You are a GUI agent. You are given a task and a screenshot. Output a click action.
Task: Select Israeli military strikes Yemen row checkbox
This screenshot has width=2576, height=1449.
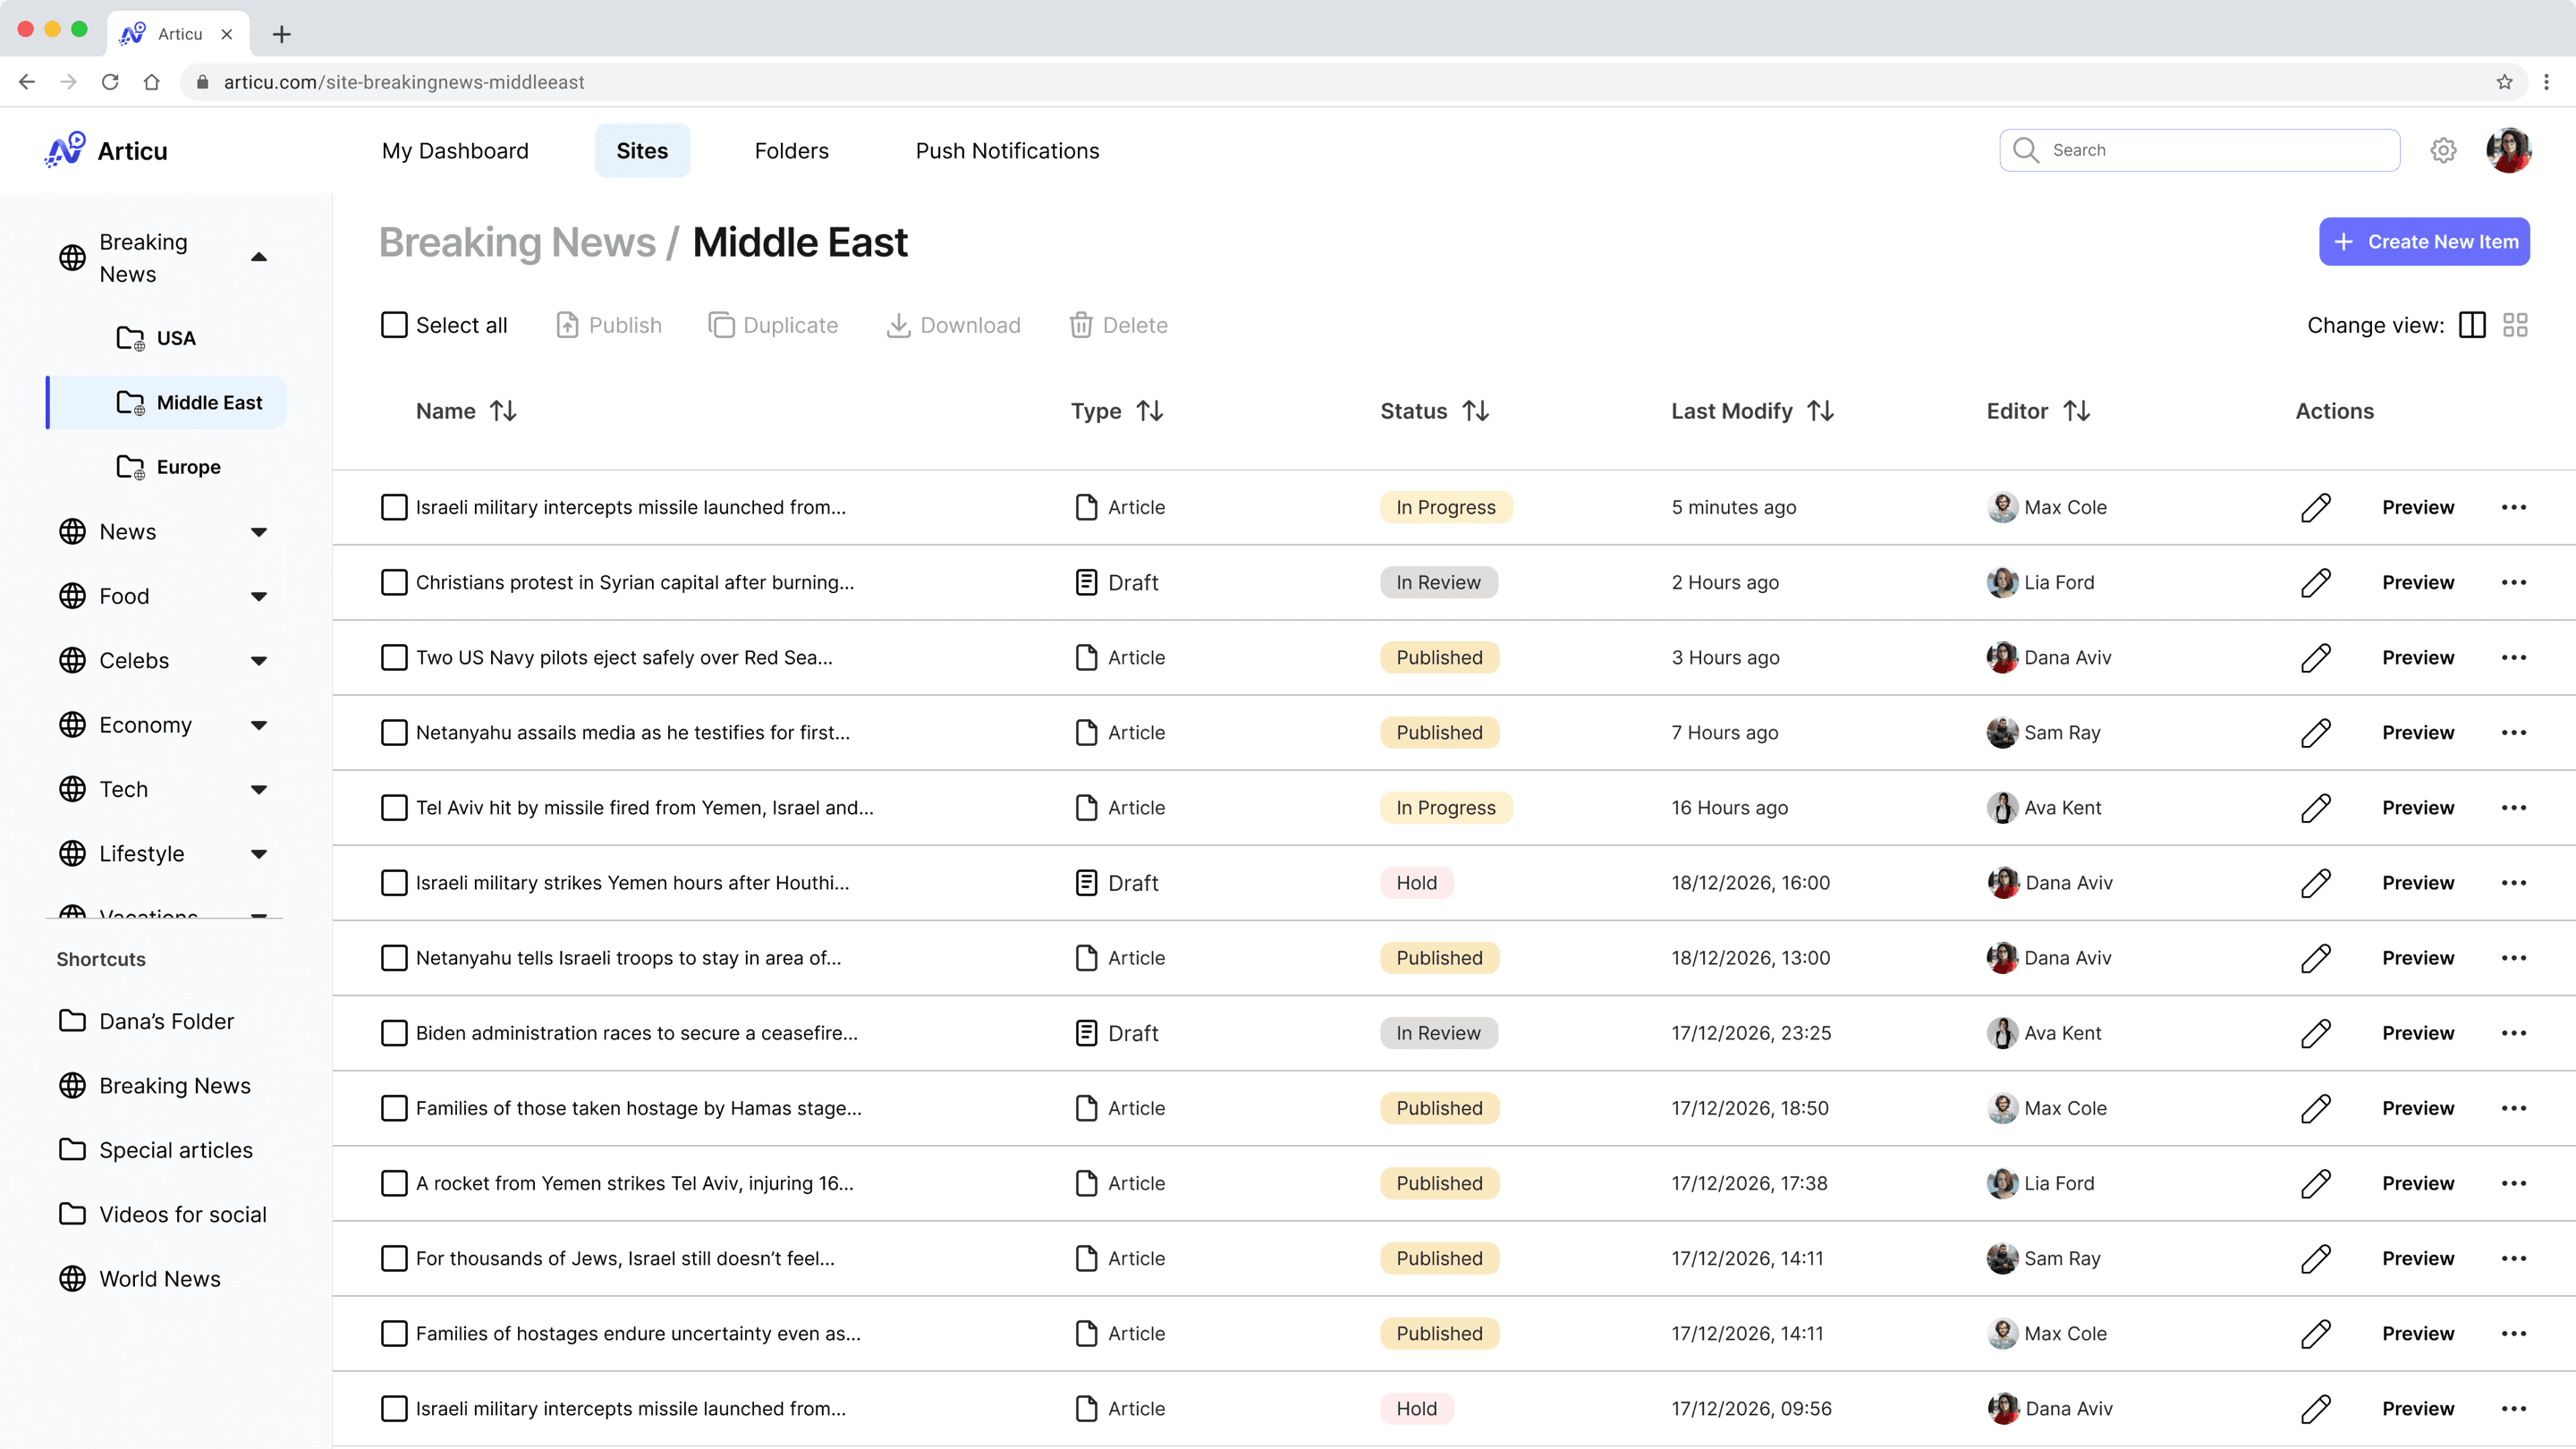(394, 883)
